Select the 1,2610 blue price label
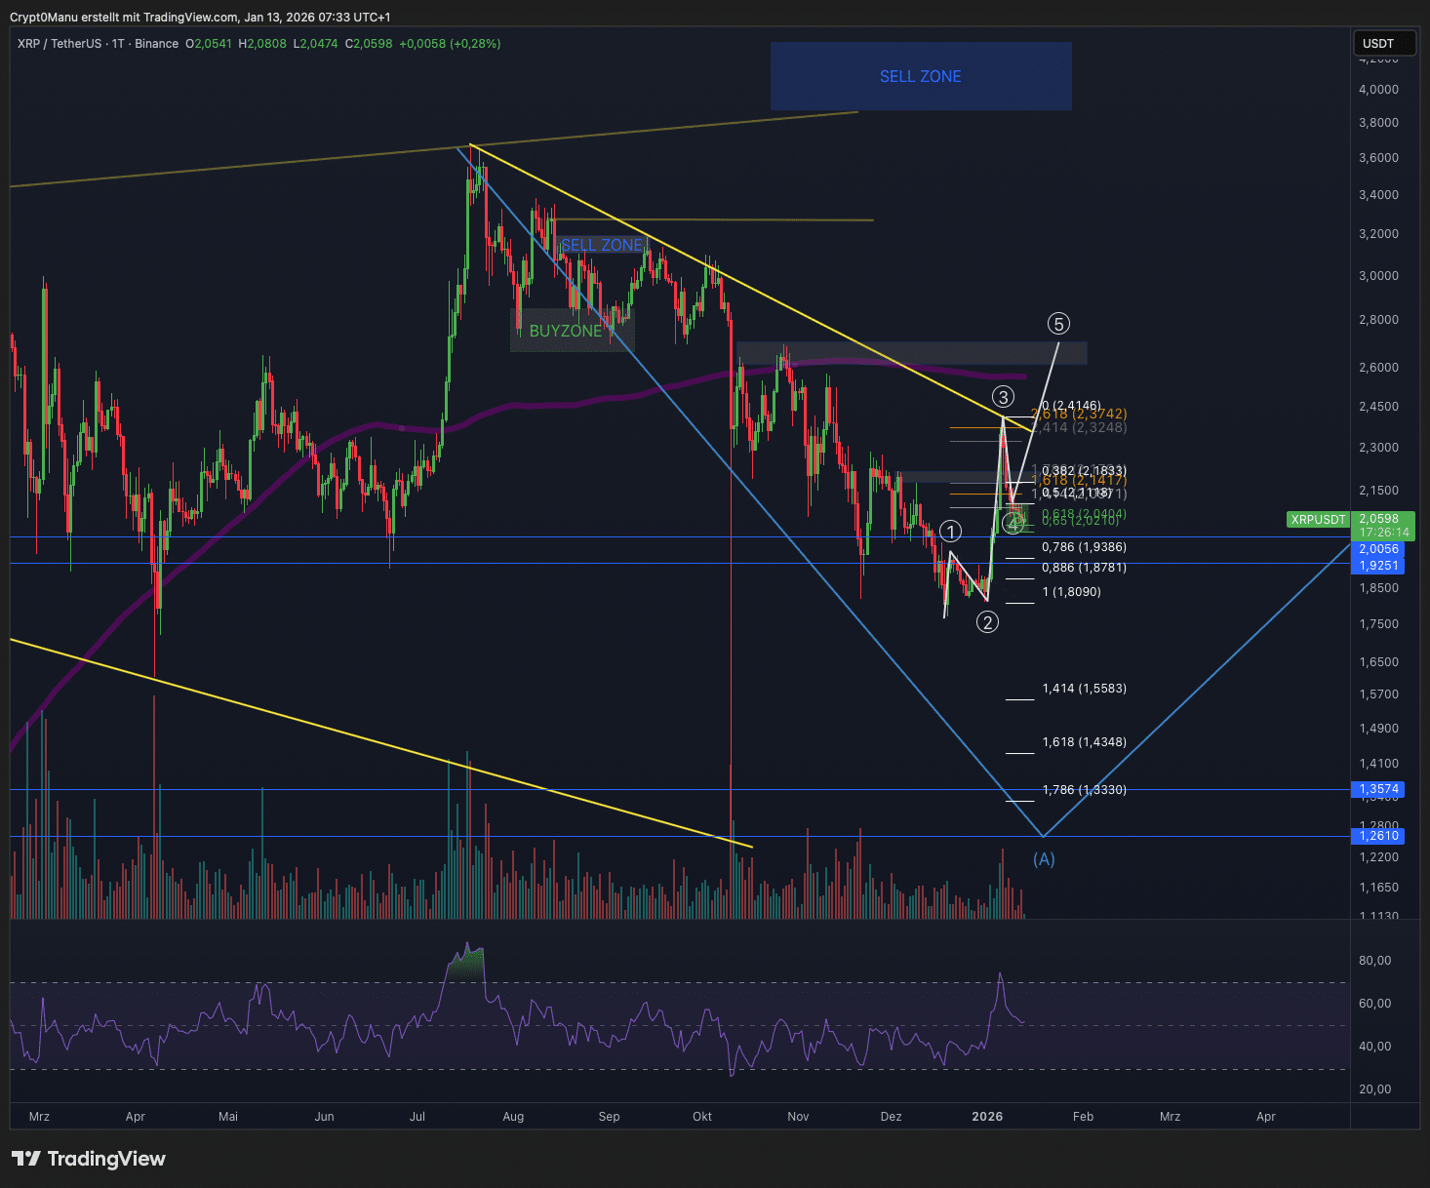 coord(1378,836)
